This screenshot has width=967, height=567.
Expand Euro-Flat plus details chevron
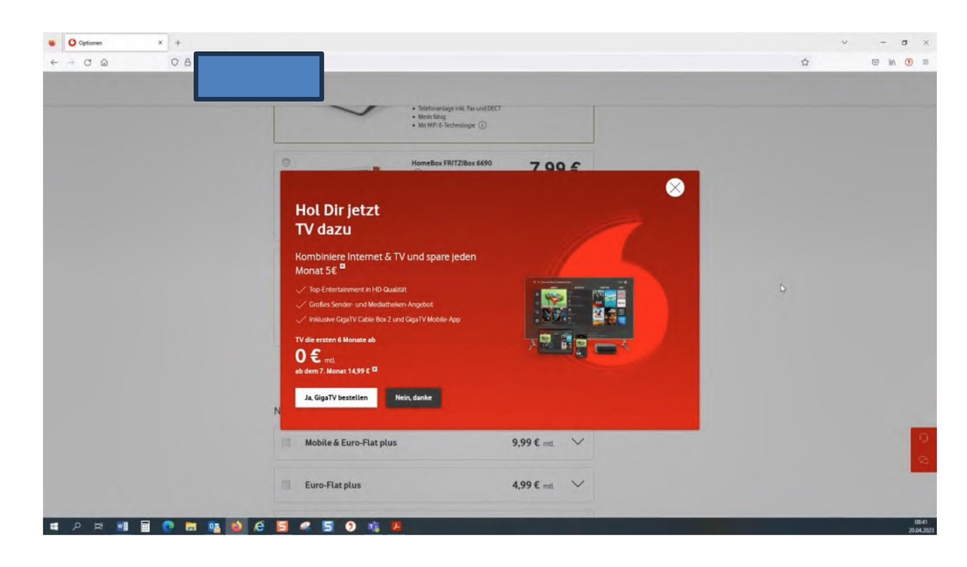(x=578, y=484)
